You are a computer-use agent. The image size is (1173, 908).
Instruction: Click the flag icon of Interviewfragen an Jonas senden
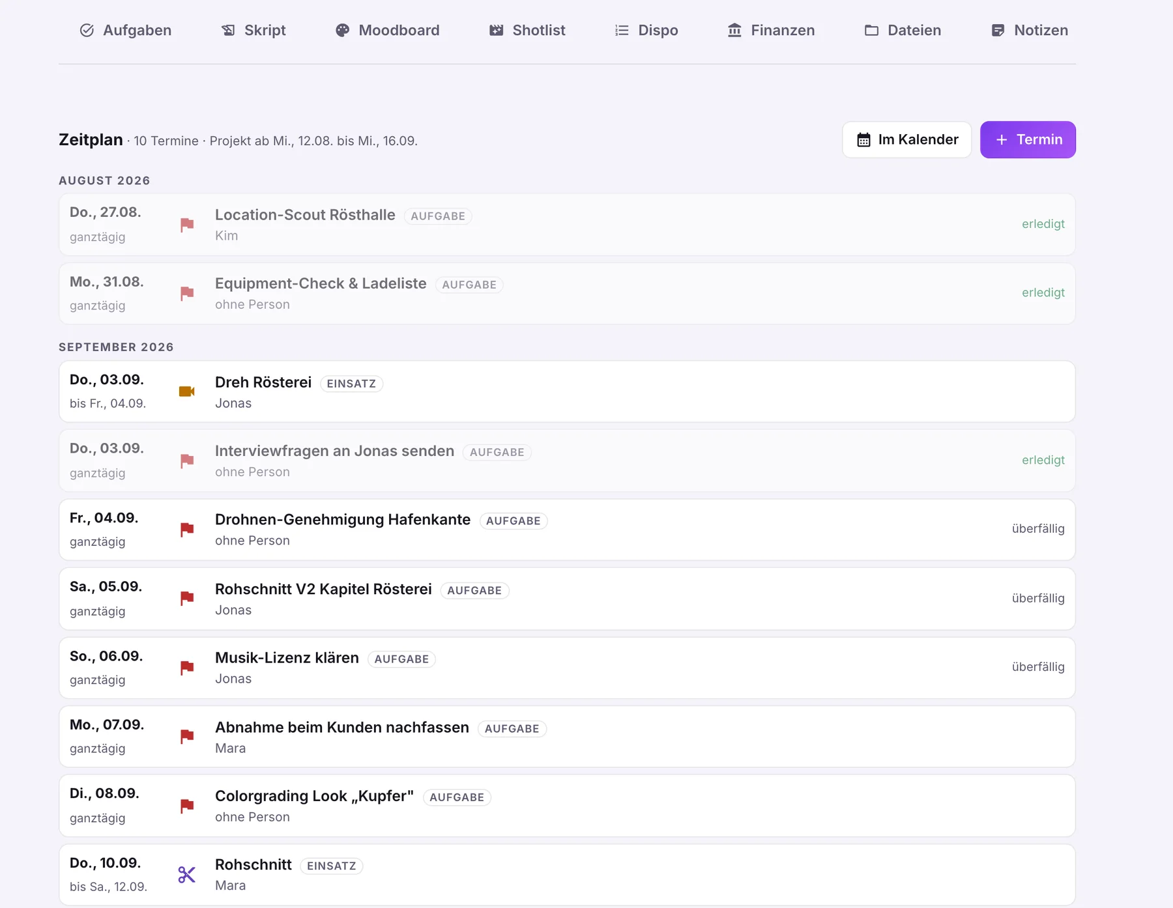pyautogui.click(x=187, y=461)
